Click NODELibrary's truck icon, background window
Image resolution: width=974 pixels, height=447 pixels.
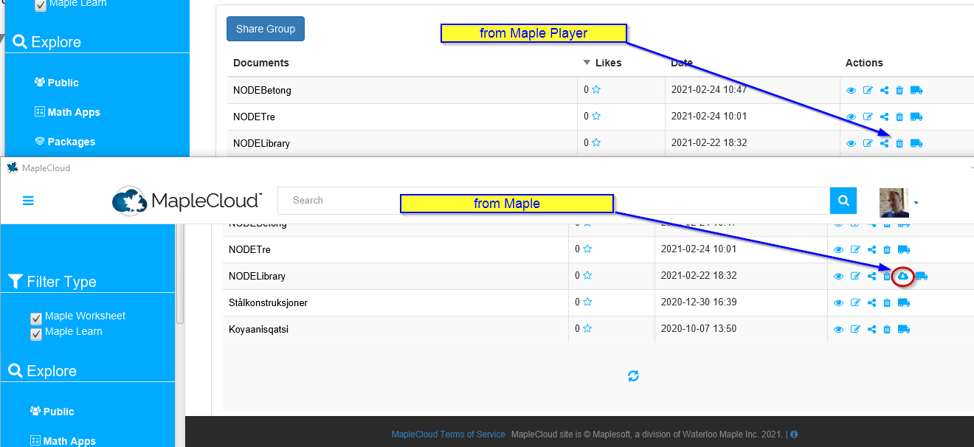916,143
